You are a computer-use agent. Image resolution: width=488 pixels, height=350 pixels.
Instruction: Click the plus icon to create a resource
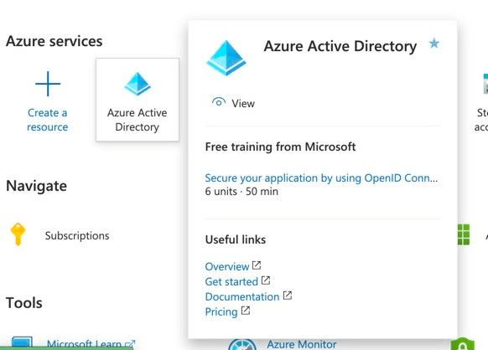[x=48, y=84]
